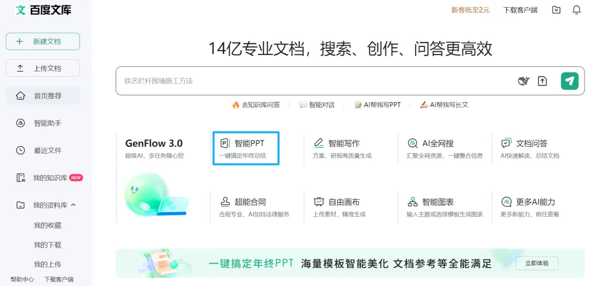Select 智能对话 shortcut
589x286 pixels.
click(x=317, y=105)
